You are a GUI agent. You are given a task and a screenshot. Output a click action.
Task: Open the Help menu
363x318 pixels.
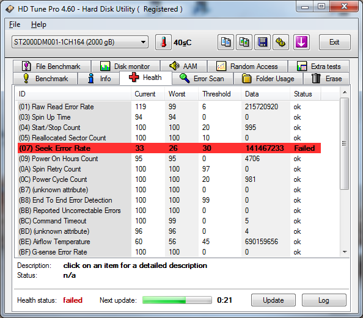(x=38, y=24)
